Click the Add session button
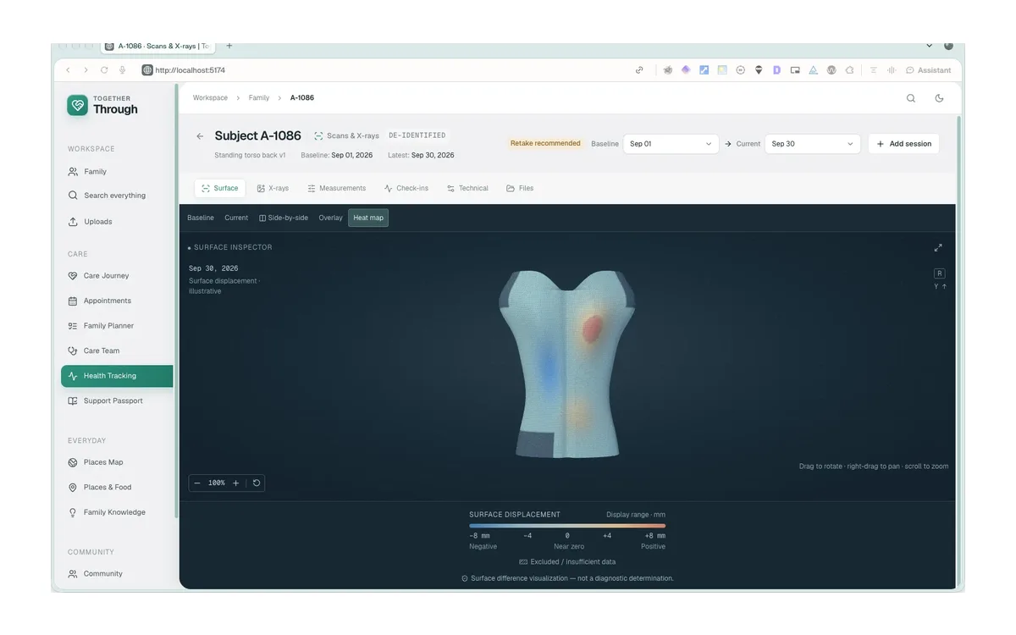Image resolution: width=1016 pixels, height=635 pixels. tap(903, 144)
